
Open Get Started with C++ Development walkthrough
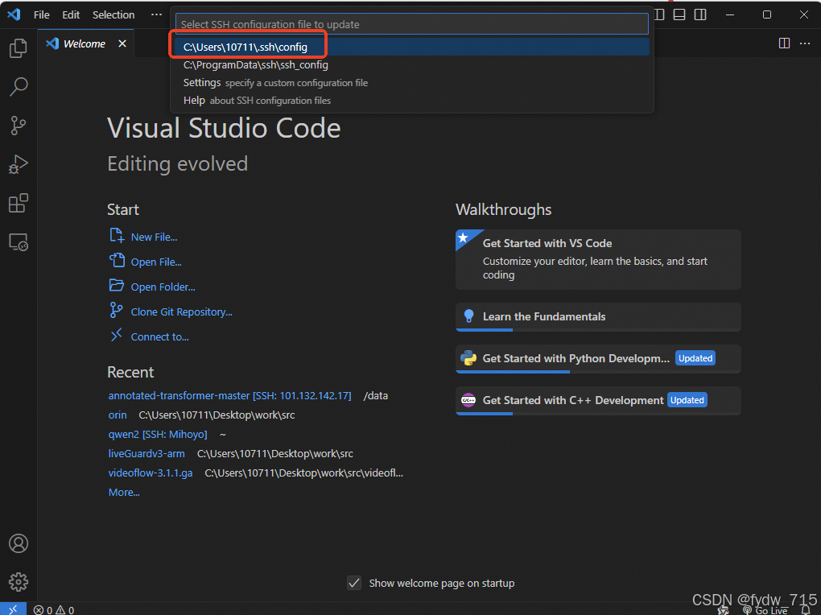click(x=599, y=400)
